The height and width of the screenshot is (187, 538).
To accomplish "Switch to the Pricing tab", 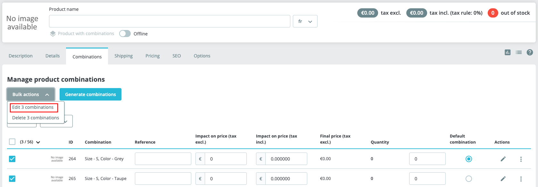I will coord(153,56).
